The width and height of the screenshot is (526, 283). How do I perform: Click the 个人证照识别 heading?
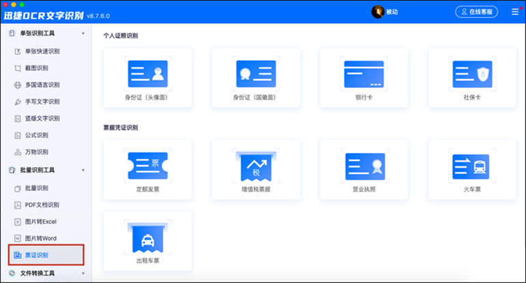click(120, 36)
